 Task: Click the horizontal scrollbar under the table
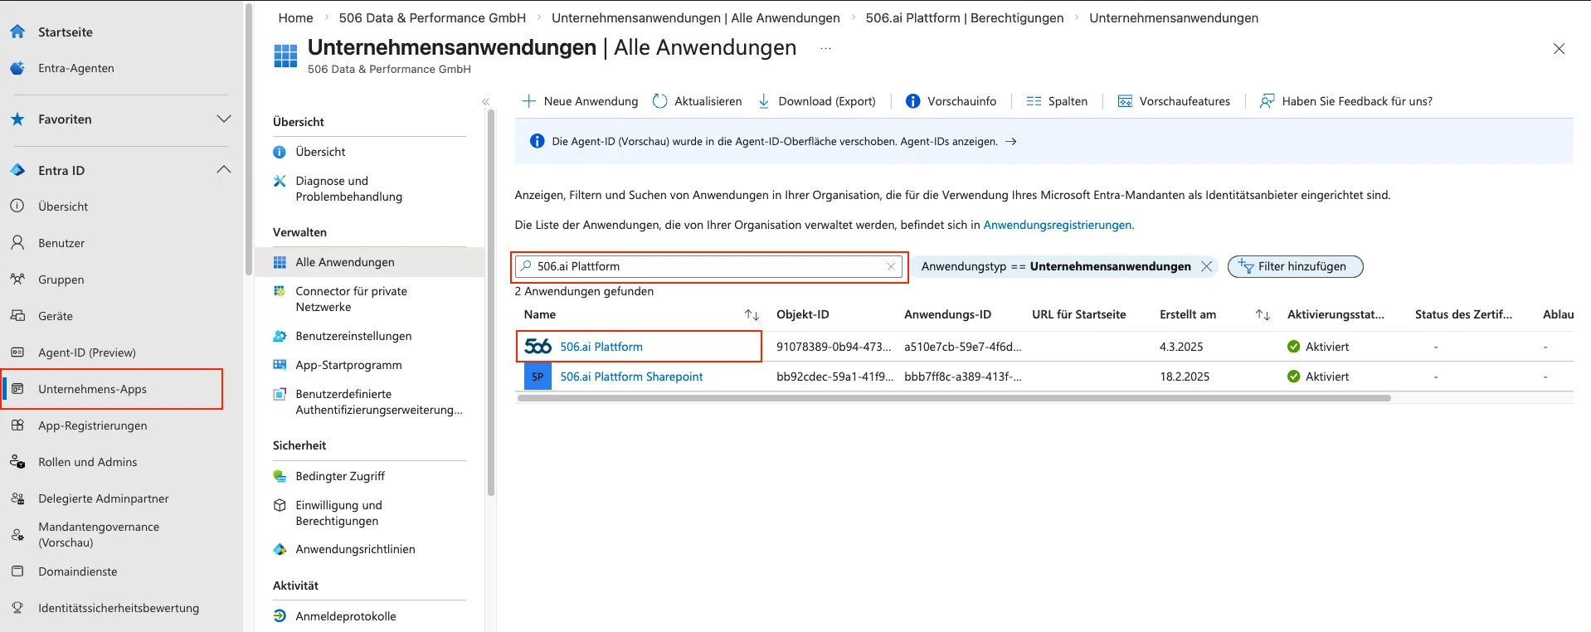[954, 398]
